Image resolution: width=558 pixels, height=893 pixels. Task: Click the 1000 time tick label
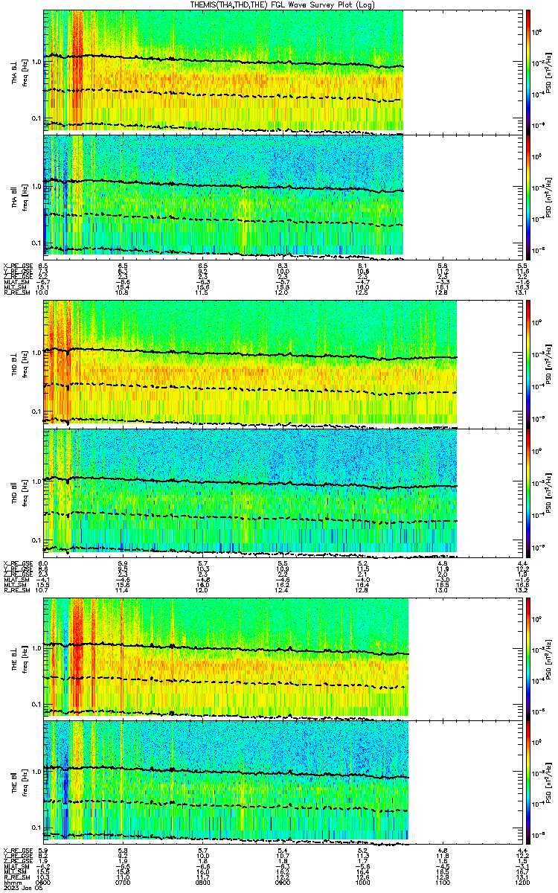[363, 881]
